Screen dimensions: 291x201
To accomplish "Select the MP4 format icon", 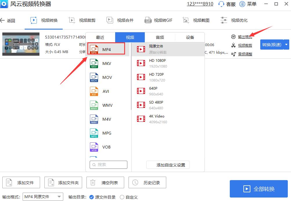I will [93, 49].
